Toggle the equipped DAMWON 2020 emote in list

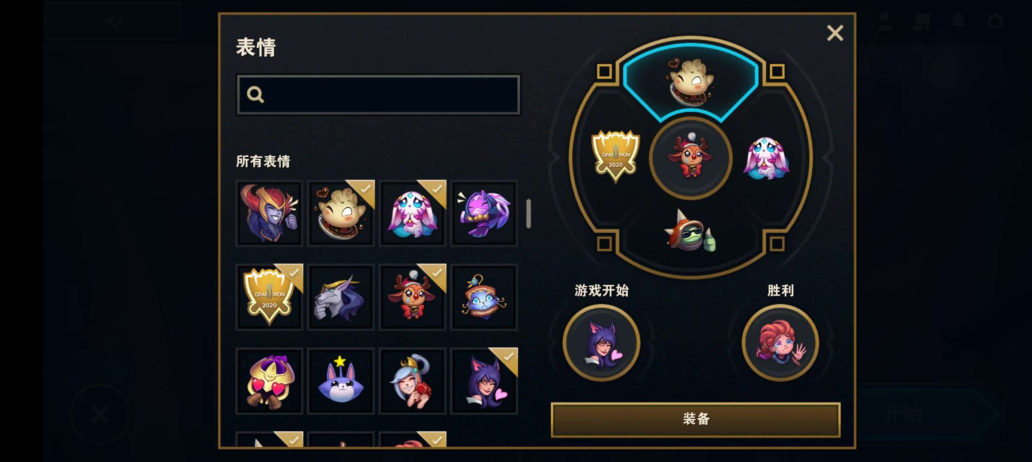point(269,297)
